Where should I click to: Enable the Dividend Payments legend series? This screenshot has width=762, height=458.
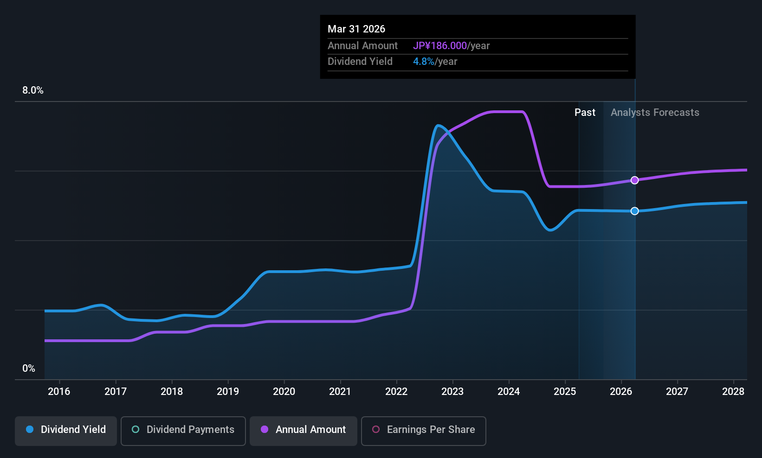(183, 431)
